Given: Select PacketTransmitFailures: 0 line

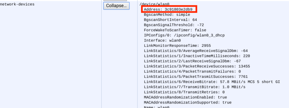Looking at the screenshot, I should (192, 71).
